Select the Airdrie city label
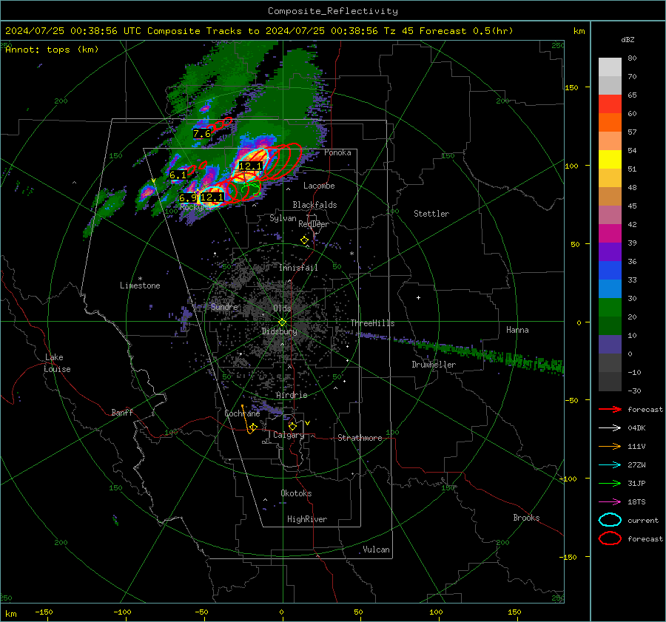 (292, 395)
